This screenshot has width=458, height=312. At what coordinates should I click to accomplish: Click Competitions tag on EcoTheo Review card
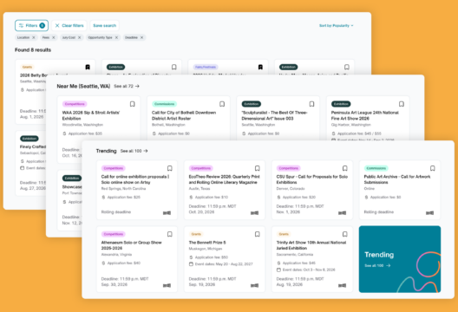201,168
